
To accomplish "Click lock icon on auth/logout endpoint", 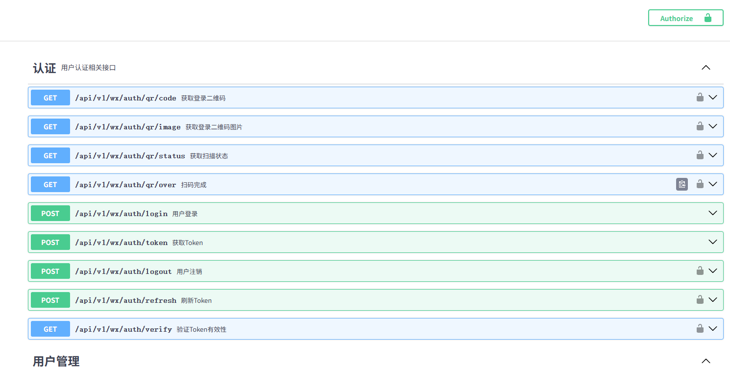I will 700,271.
